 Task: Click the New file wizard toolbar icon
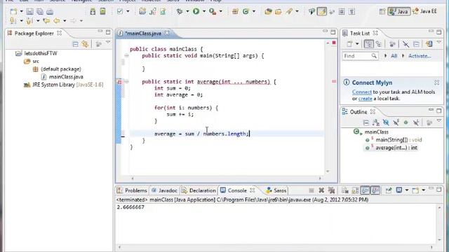(13, 11)
